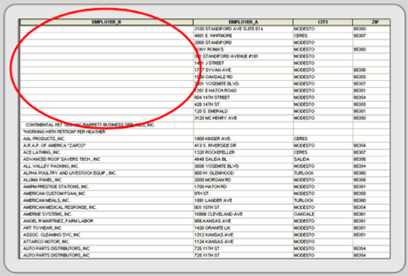Click the '900 W. GLENWOOD' address cell
The image size is (408, 276).
[243, 173]
